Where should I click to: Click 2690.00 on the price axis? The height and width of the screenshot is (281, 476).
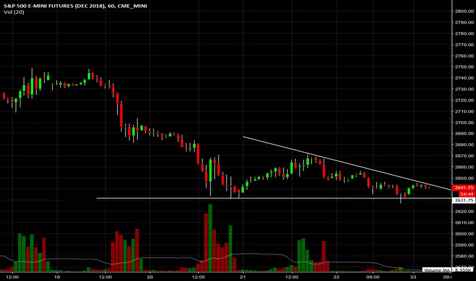[464, 133]
